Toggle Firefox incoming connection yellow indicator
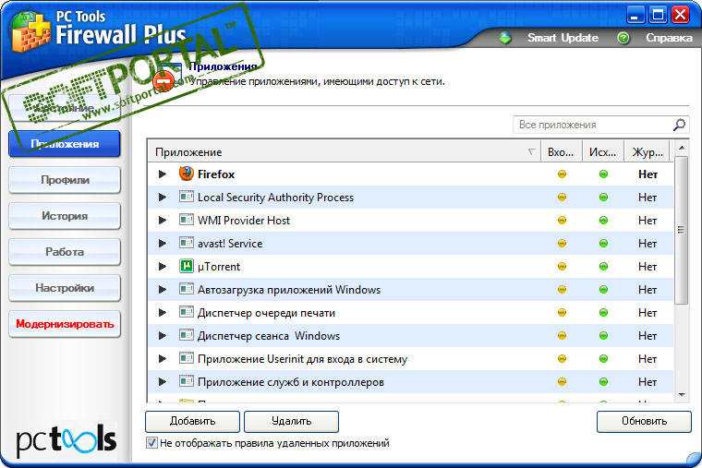 tap(562, 174)
